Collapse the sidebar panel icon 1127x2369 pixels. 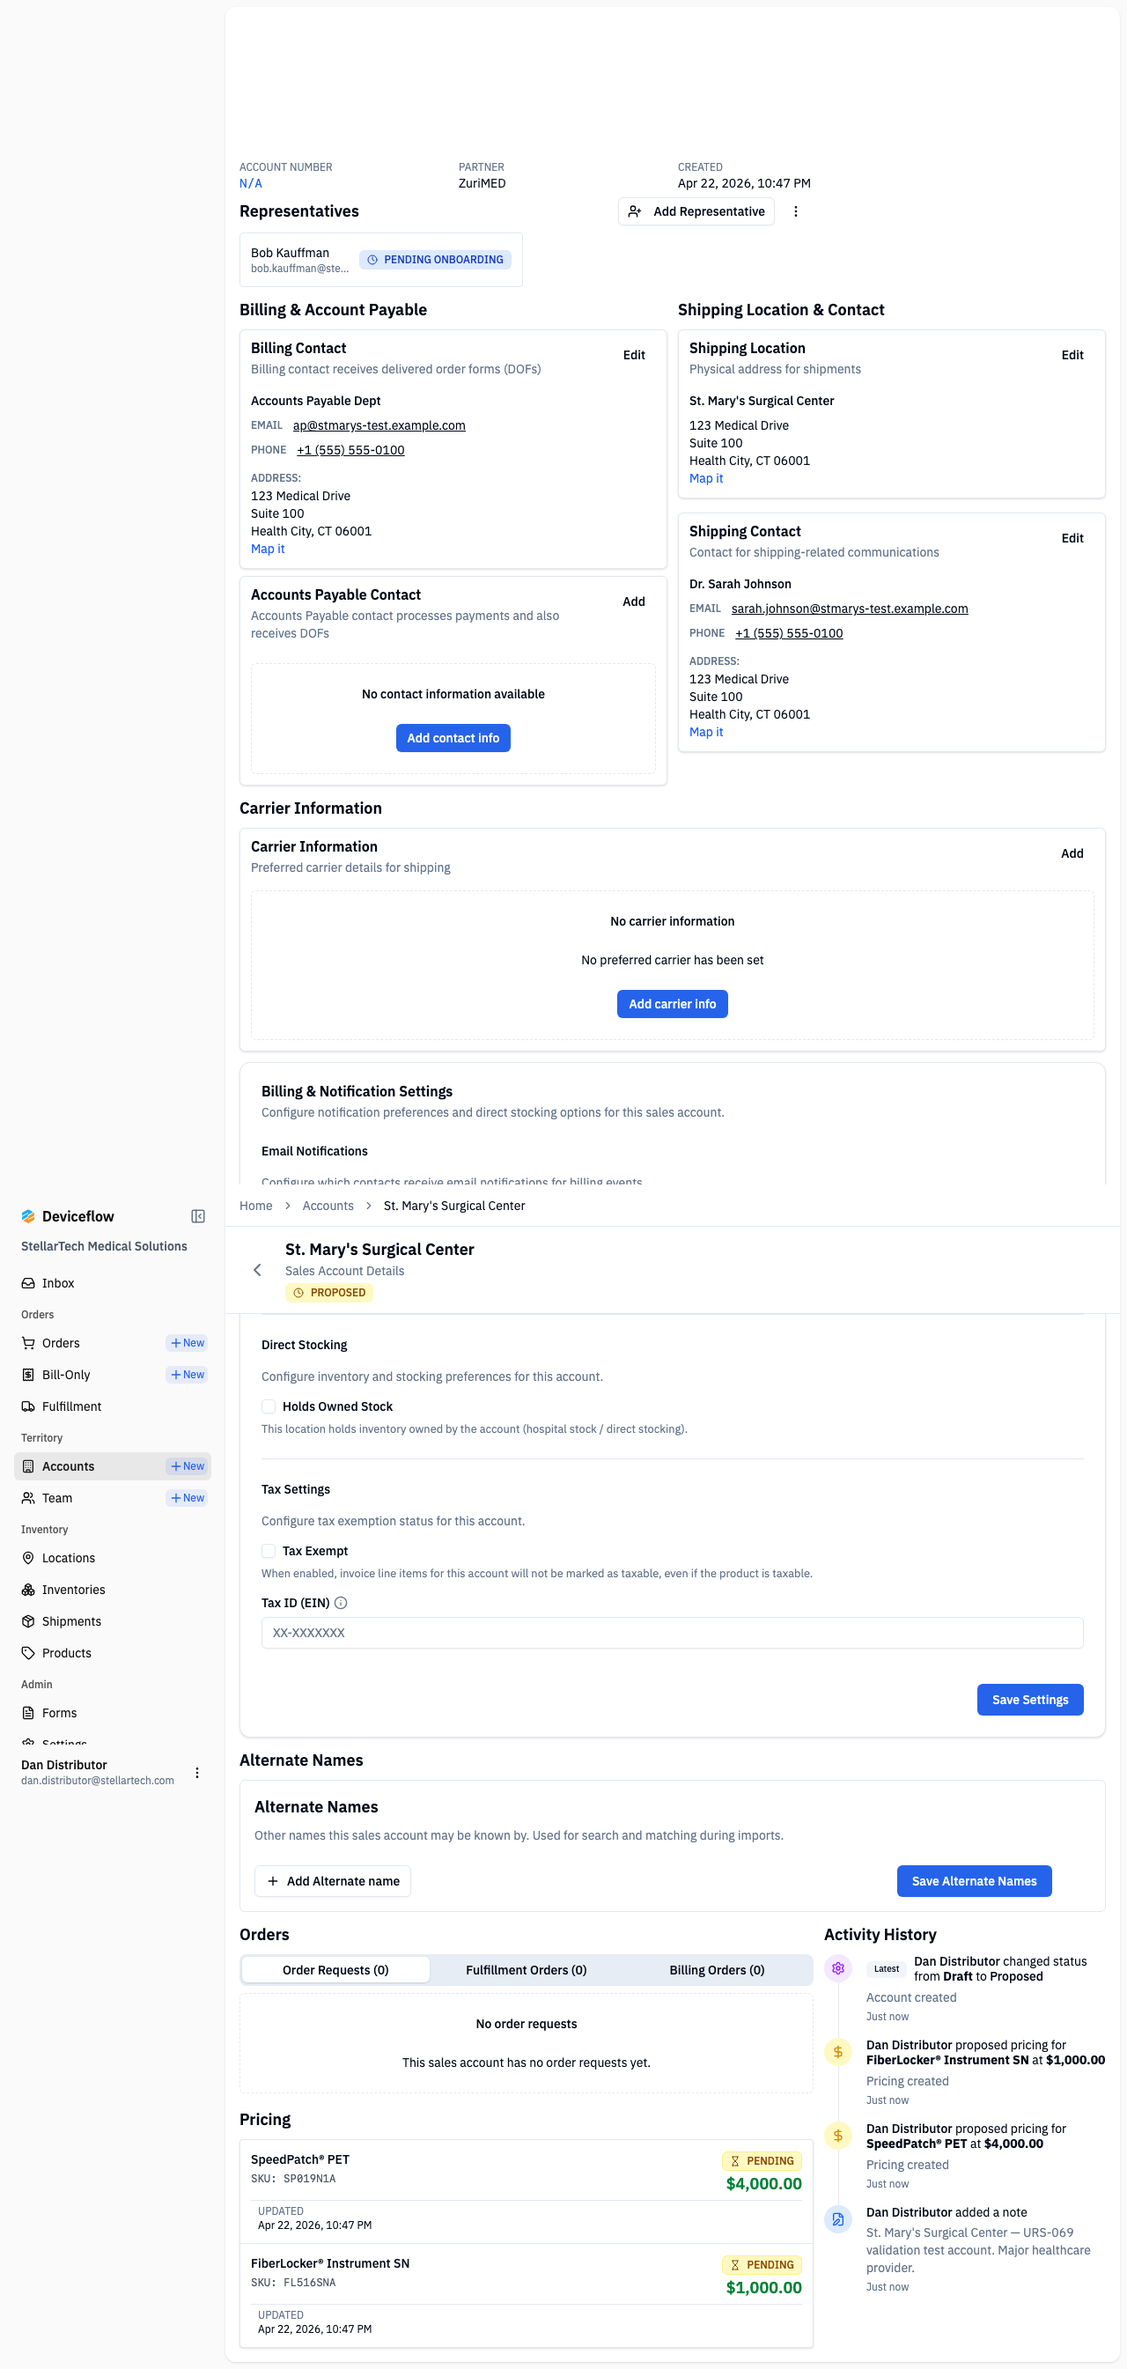click(x=197, y=1216)
